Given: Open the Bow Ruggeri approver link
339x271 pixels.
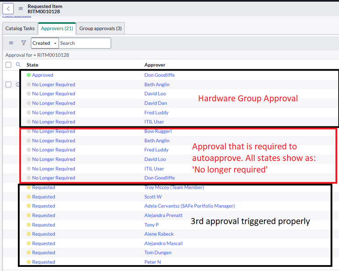Looking at the screenshot, I should pos(158,131).
